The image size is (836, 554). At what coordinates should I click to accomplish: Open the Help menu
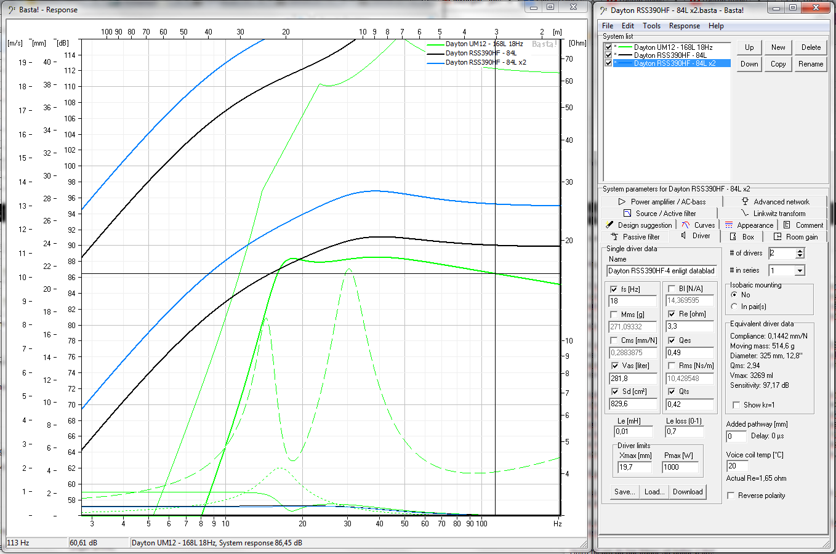[716, 26]
